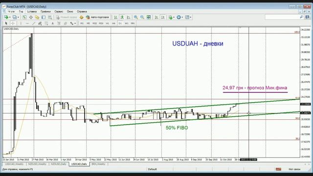Open the indicators list icon
This screenshot has height=176, width=313.
(x=170, y=18)
